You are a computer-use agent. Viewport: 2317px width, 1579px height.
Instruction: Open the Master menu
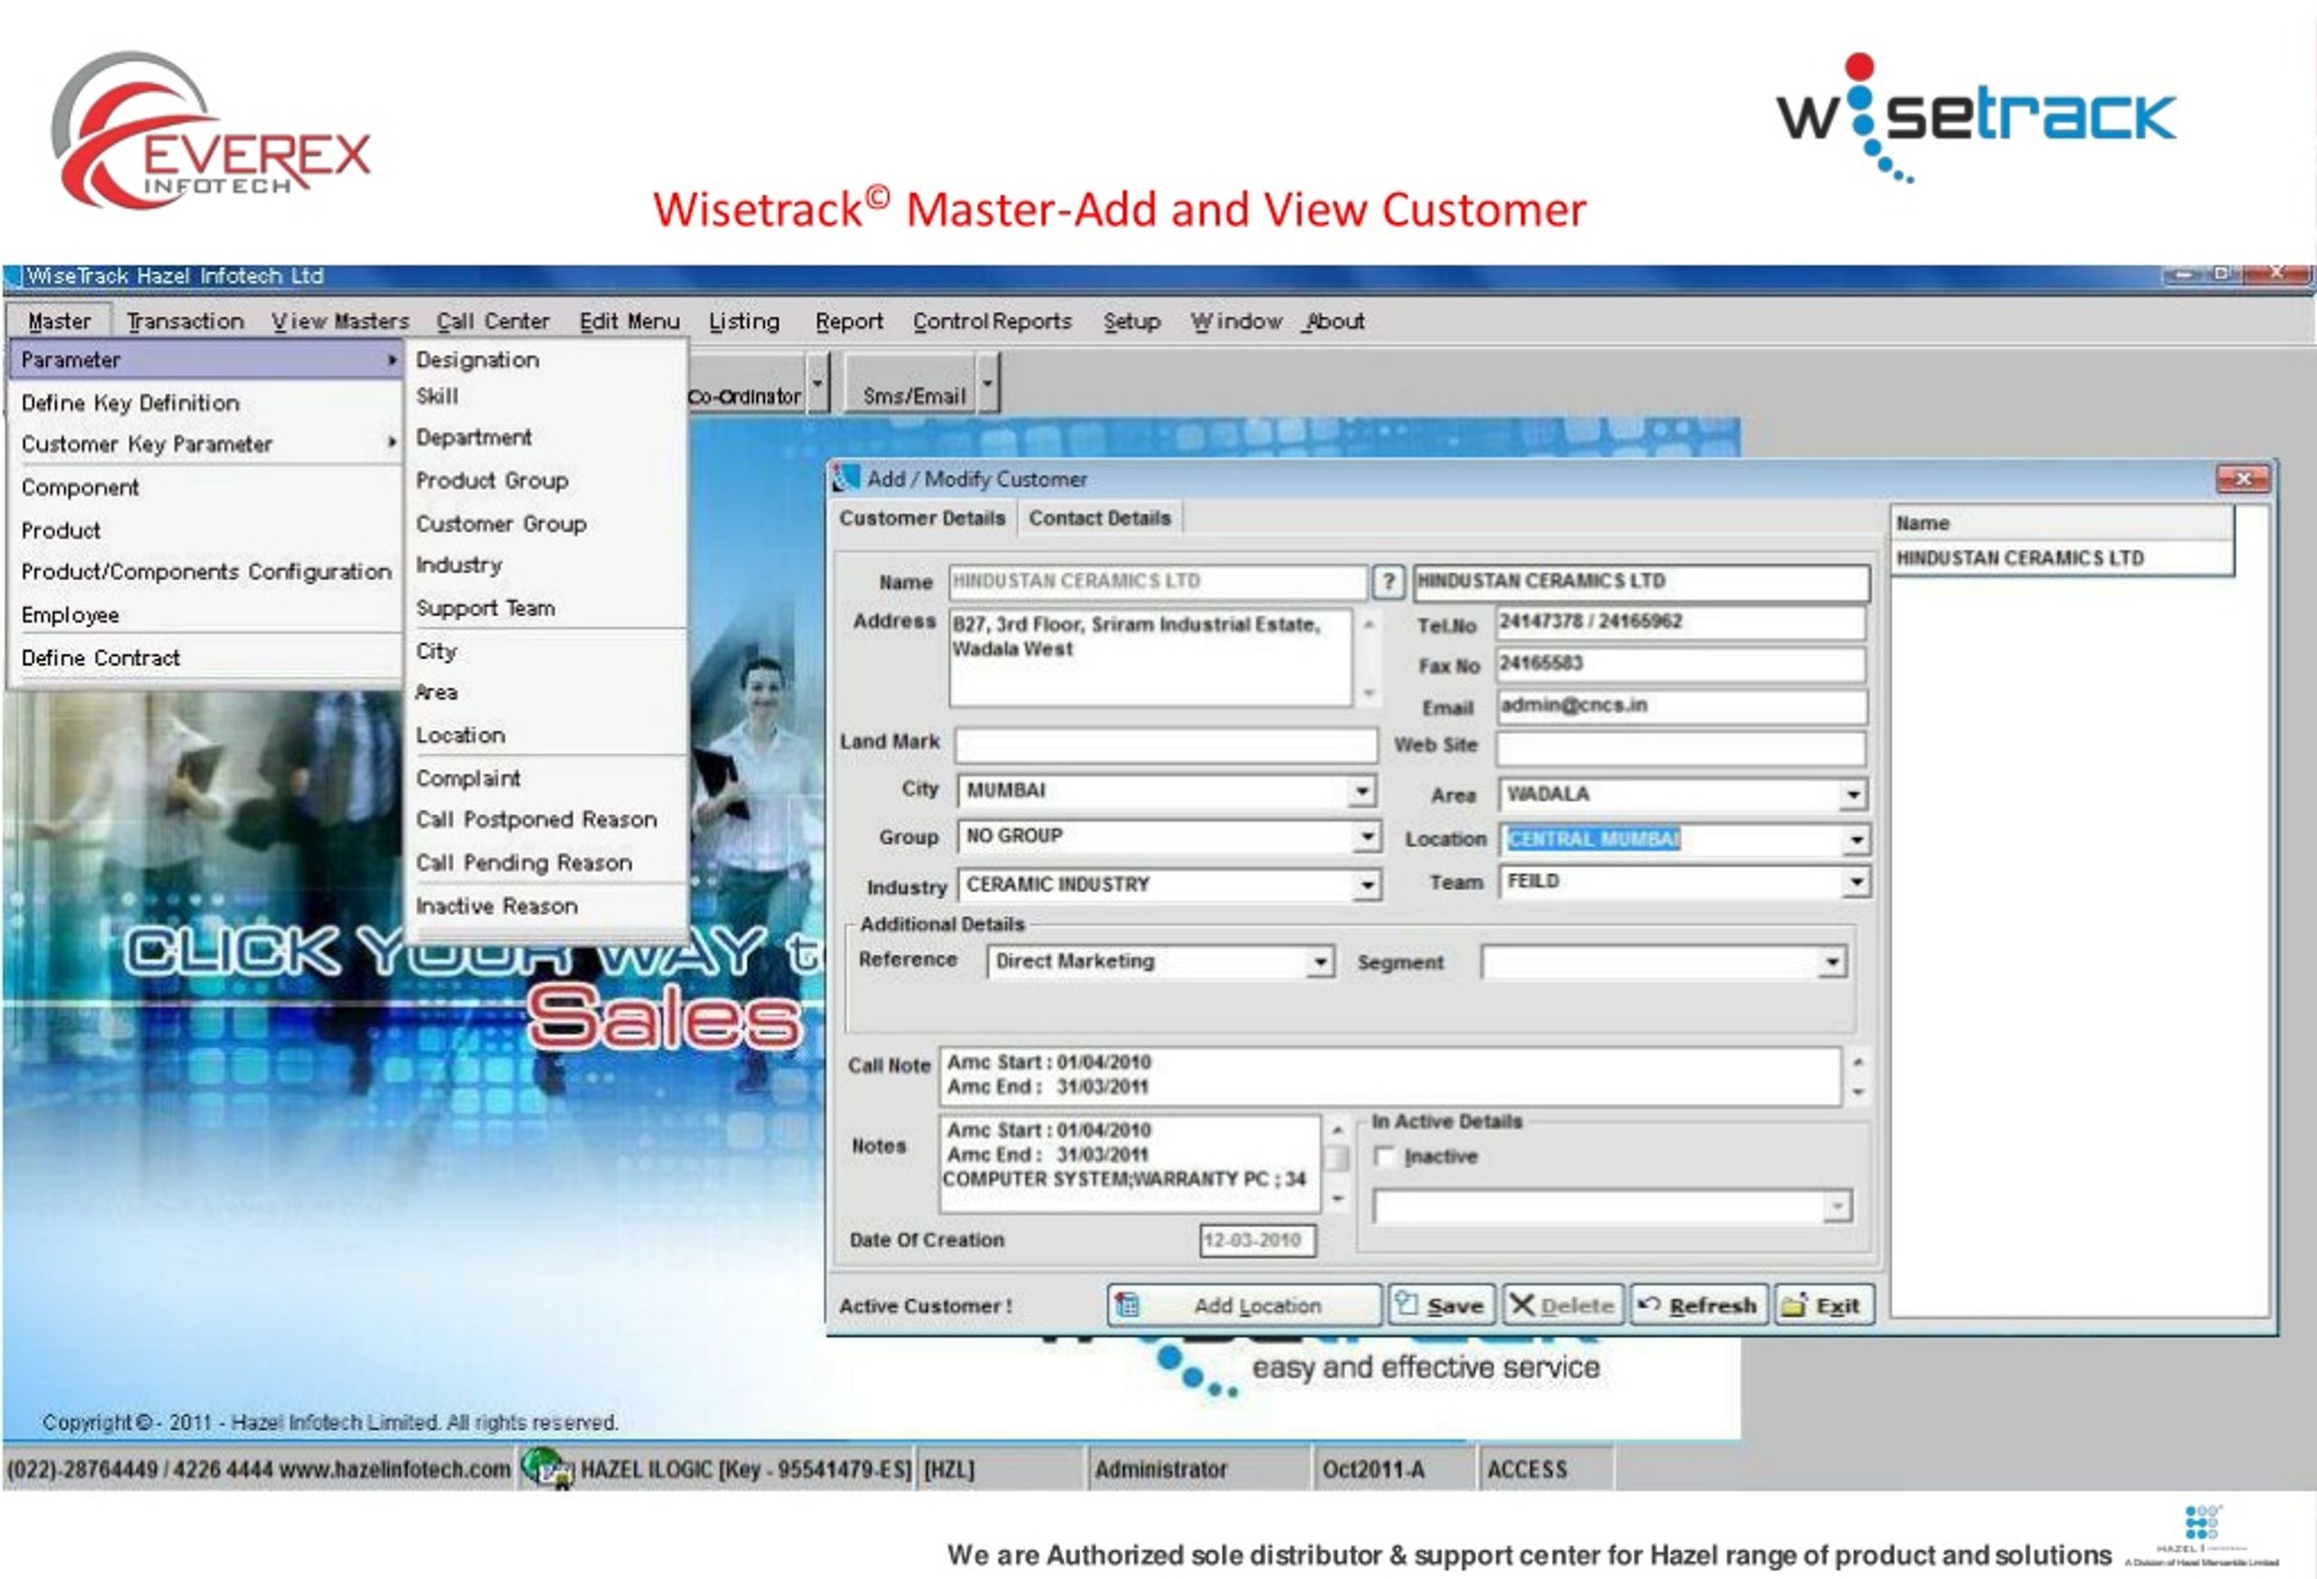[59, 321]
